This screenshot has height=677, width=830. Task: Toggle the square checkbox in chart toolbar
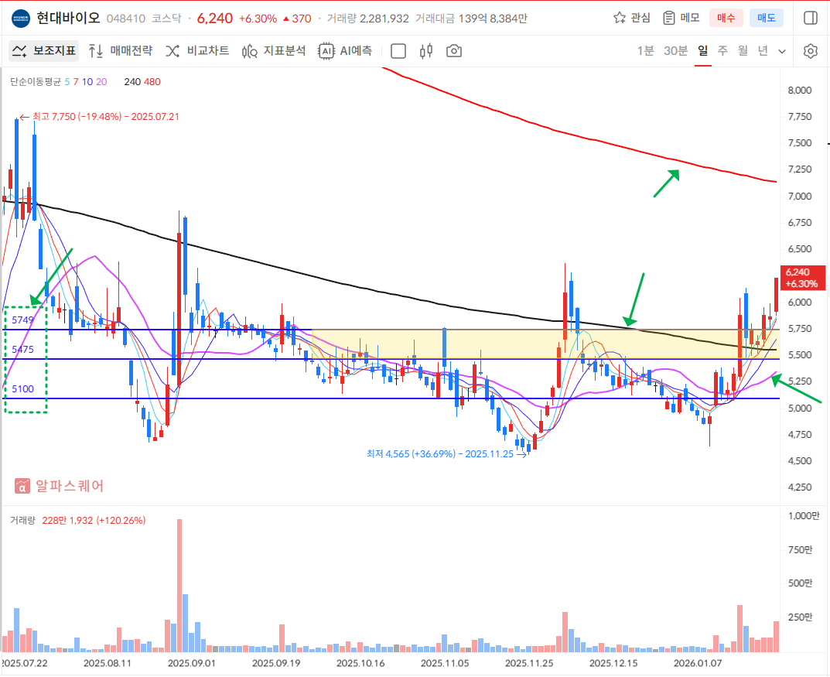pyautogui.click(x=398, y=51)
